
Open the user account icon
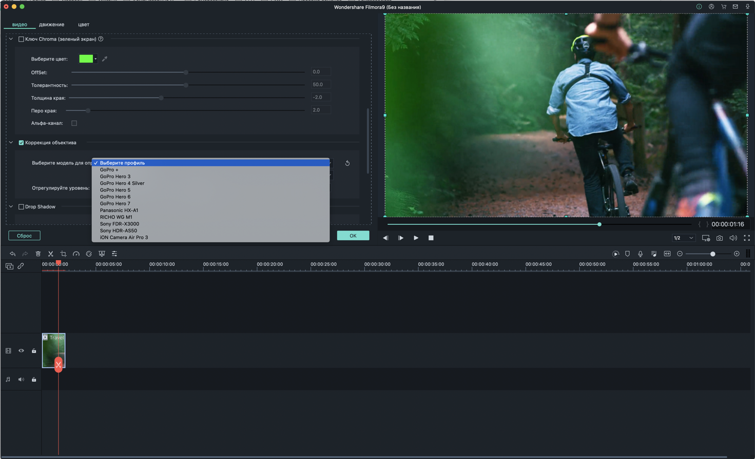point(711,7)
